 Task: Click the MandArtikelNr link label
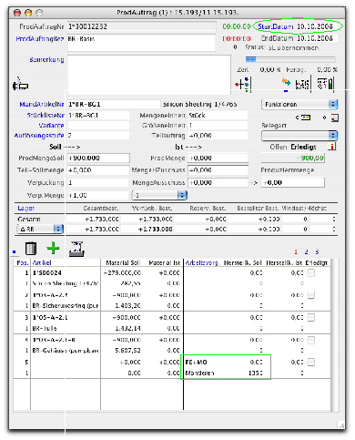coord(42,104)
